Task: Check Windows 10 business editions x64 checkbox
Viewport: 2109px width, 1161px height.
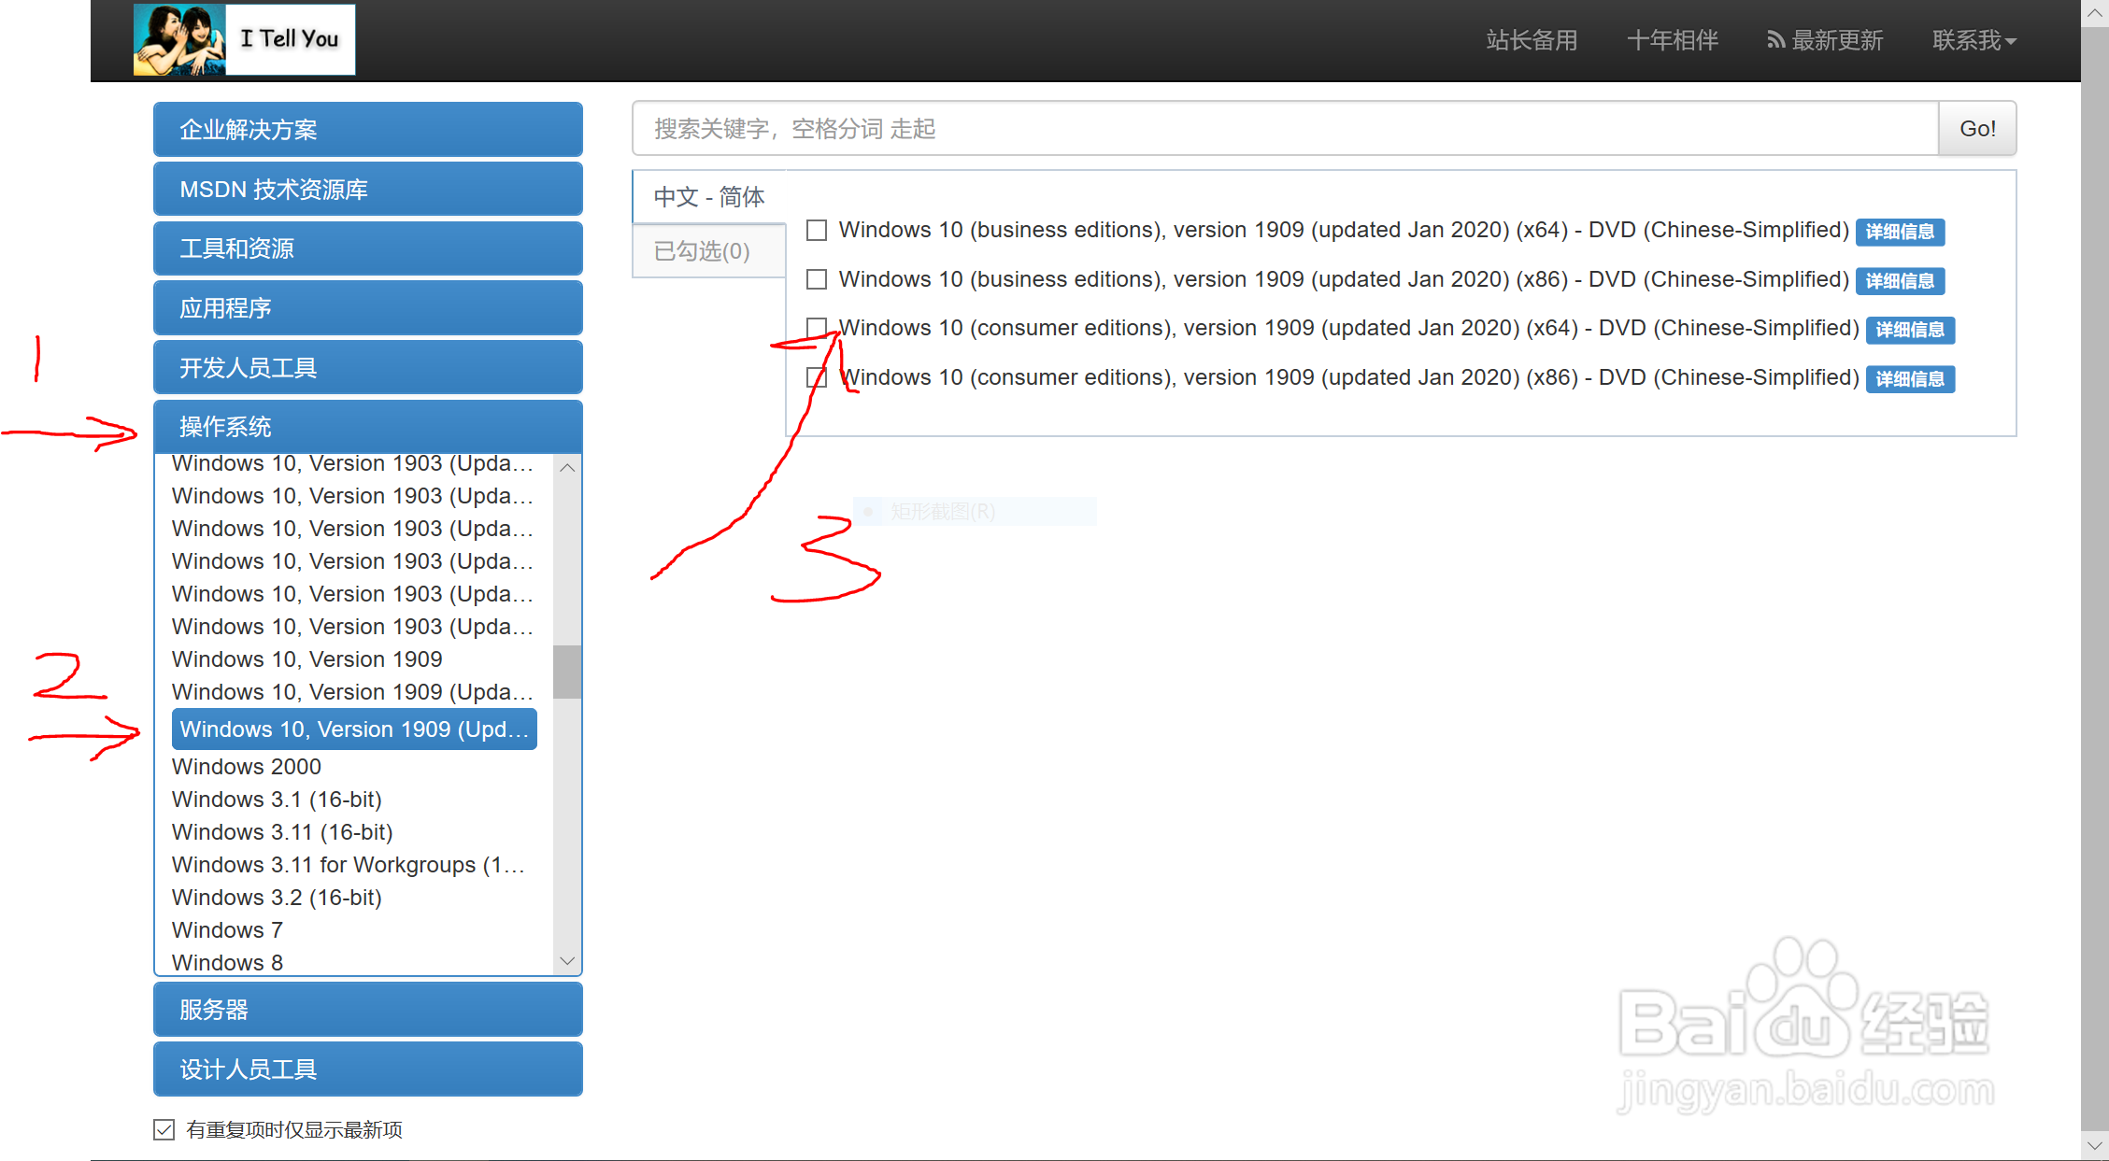Action: click(817, 230)
